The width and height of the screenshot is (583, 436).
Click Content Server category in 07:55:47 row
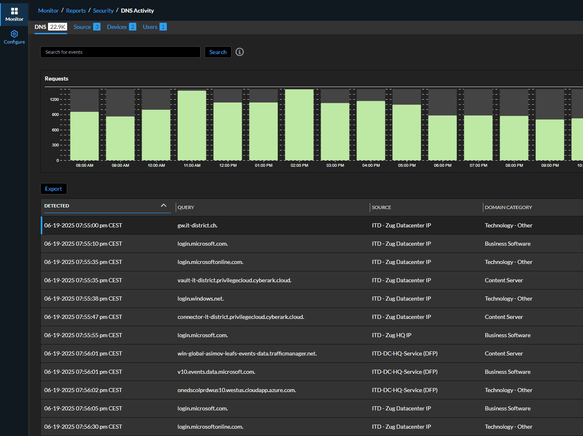(x=504, y=317)
